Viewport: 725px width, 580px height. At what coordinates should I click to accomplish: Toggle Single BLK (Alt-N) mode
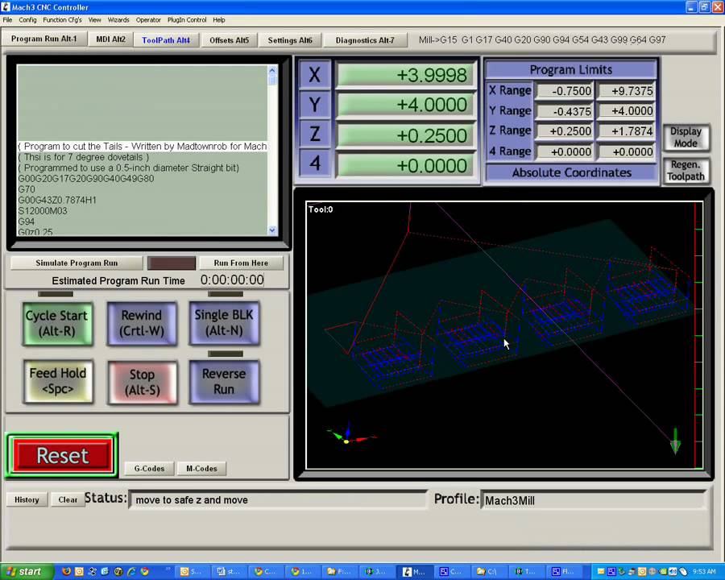pyautogui.click(x=224, y=322)
